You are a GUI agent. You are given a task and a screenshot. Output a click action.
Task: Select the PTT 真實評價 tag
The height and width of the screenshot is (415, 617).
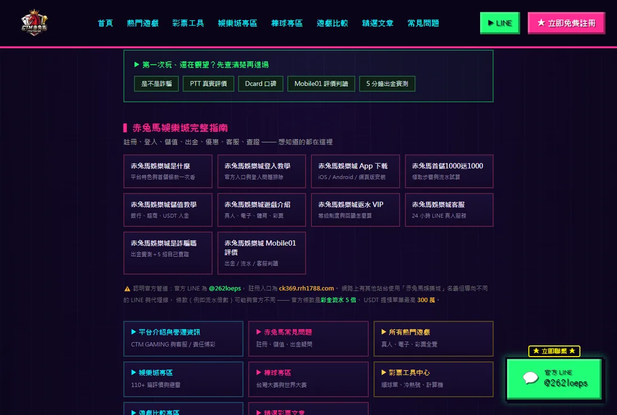click(208, 84)
